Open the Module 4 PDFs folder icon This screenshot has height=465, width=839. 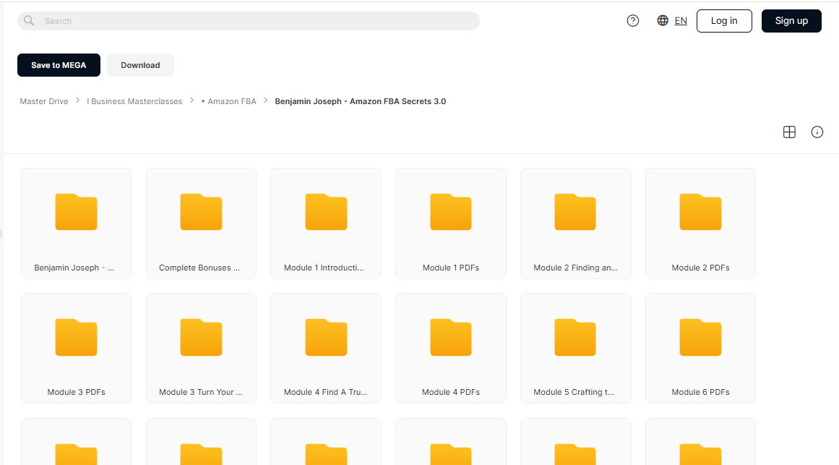450,337
